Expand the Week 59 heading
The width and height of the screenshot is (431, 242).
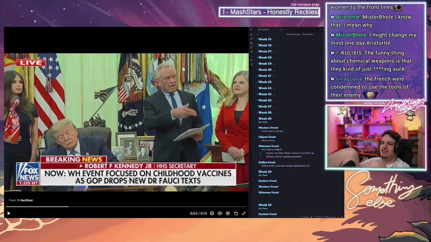click(257, 64)
